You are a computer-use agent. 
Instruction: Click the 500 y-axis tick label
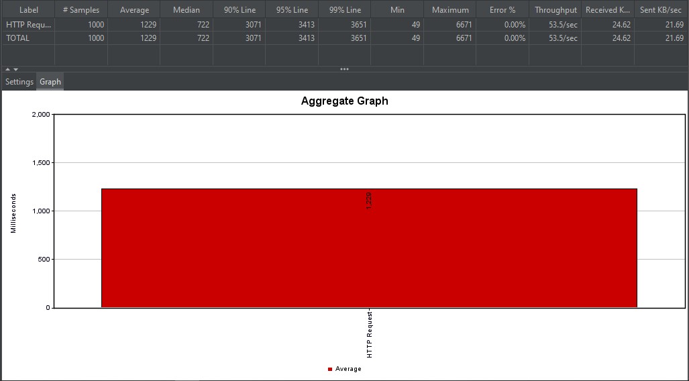click(44, 260)
